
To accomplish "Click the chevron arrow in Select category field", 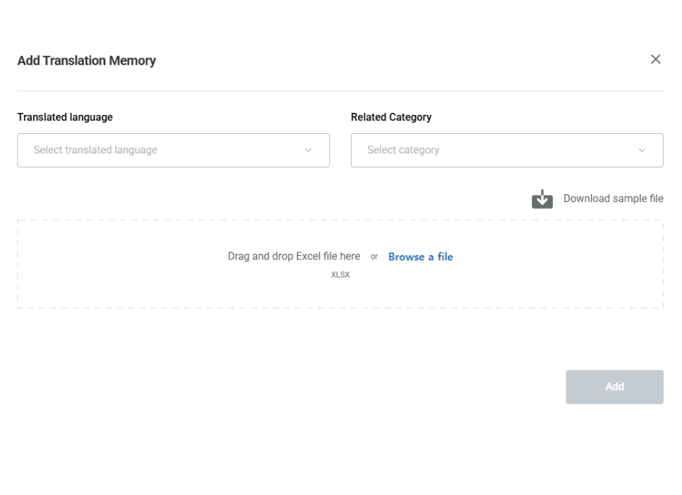I will pos(641,151).
